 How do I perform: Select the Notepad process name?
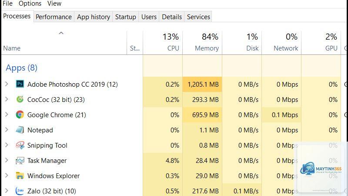click(x=40, y=130)
